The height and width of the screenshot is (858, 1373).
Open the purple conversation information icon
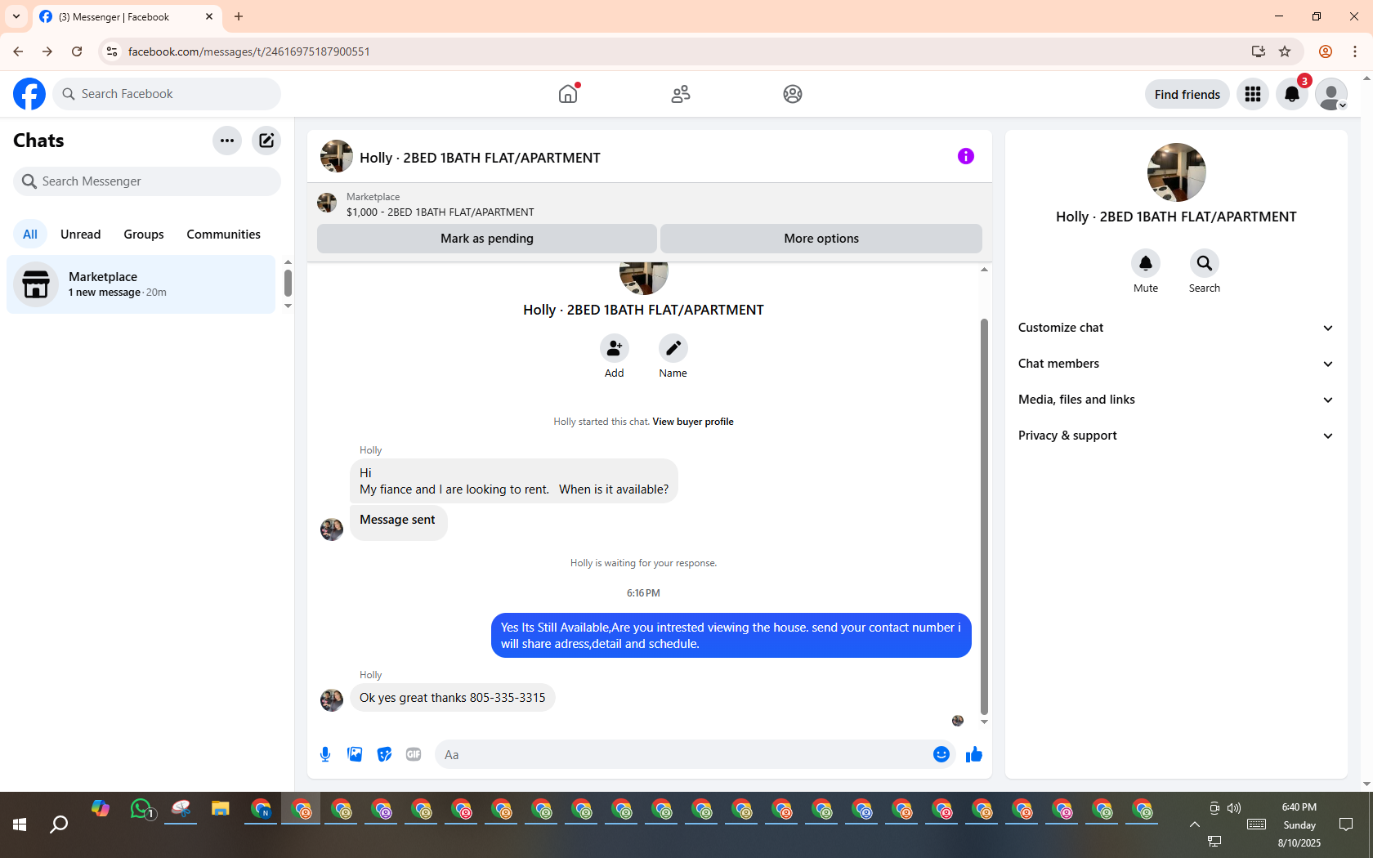966,156
